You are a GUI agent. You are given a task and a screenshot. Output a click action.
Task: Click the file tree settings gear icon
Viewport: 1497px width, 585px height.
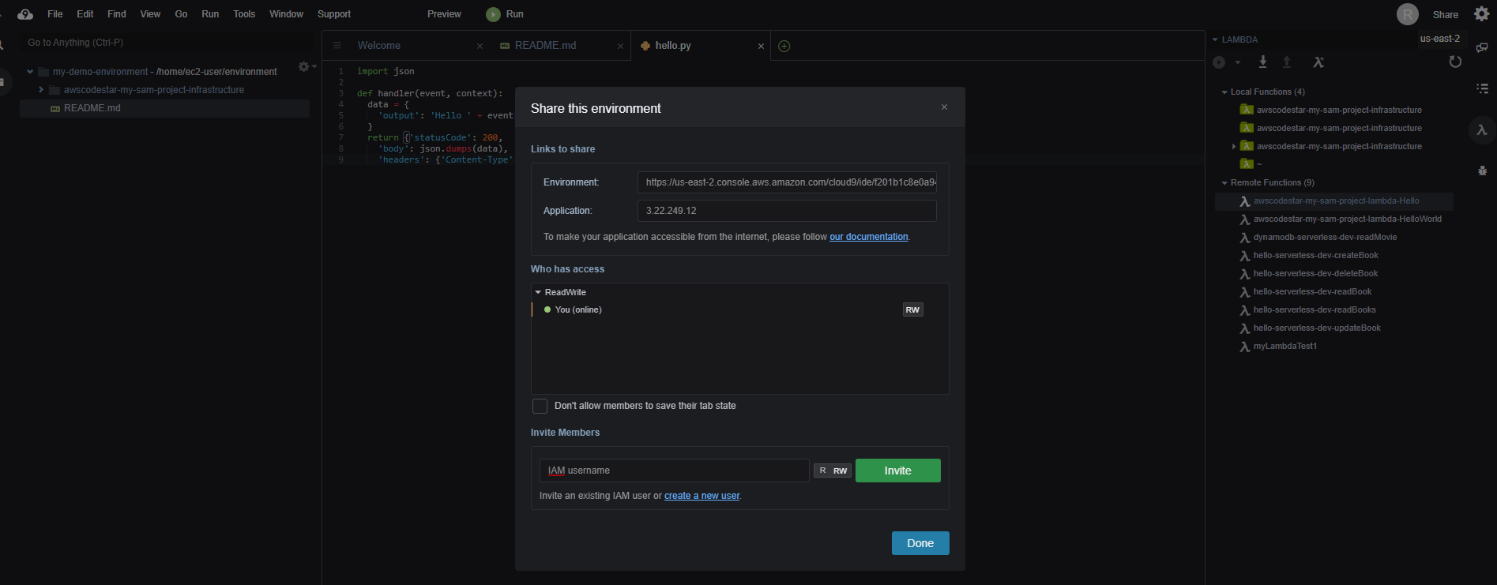[303, 67]
